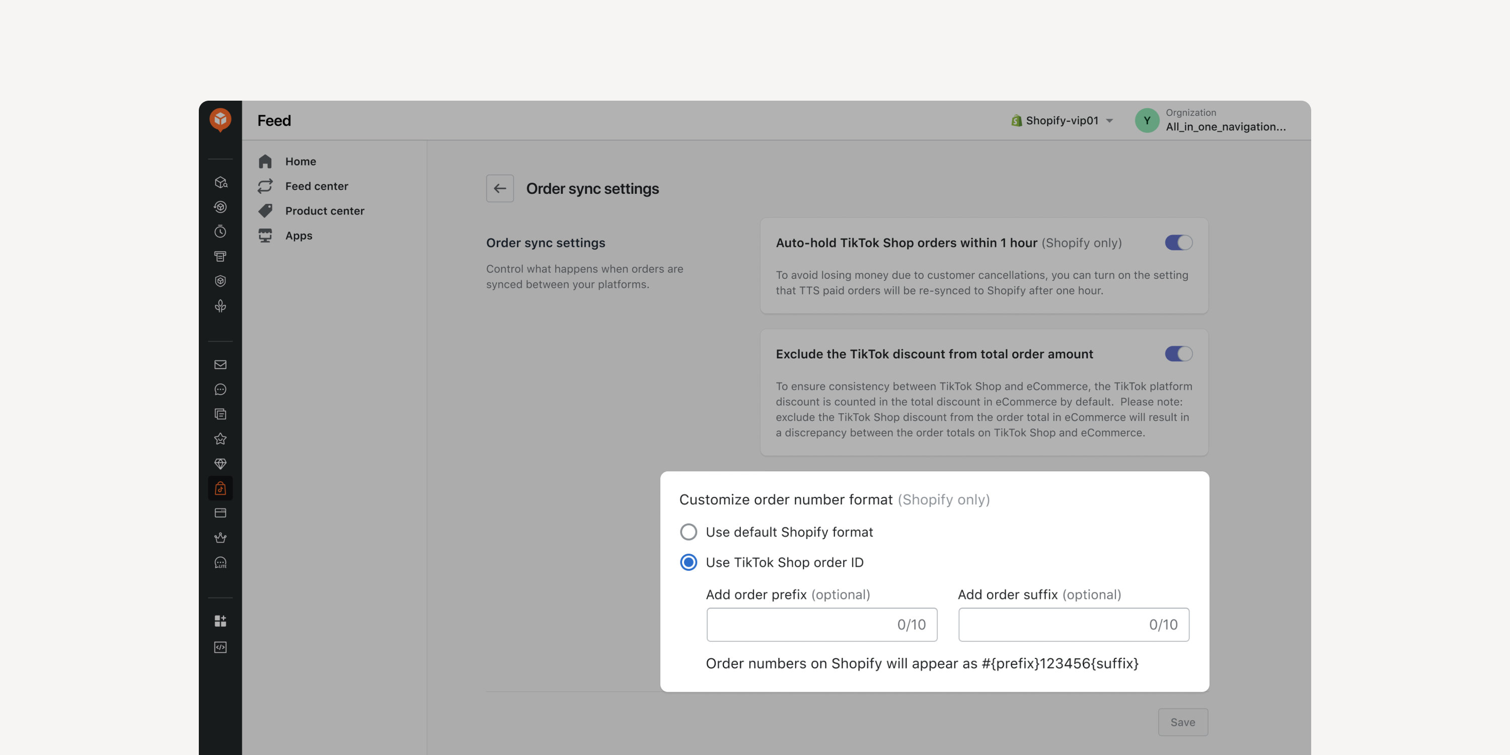This screenshot has width=1510, height=755.
Task: Focus the Add order prefix field
Action: click(822, 625)
